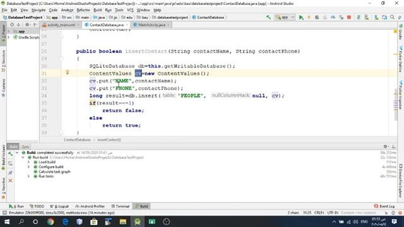Screen dimensions: 404x227
Task: Open Android Studio from Windows taskbar
Action: [x=138, y=221]
